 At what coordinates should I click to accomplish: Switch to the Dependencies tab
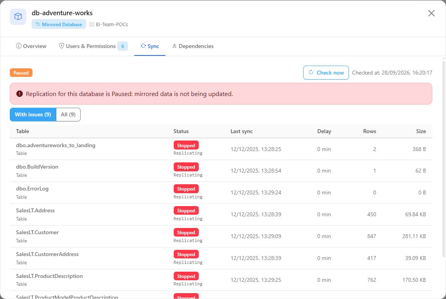click(193, 46)
